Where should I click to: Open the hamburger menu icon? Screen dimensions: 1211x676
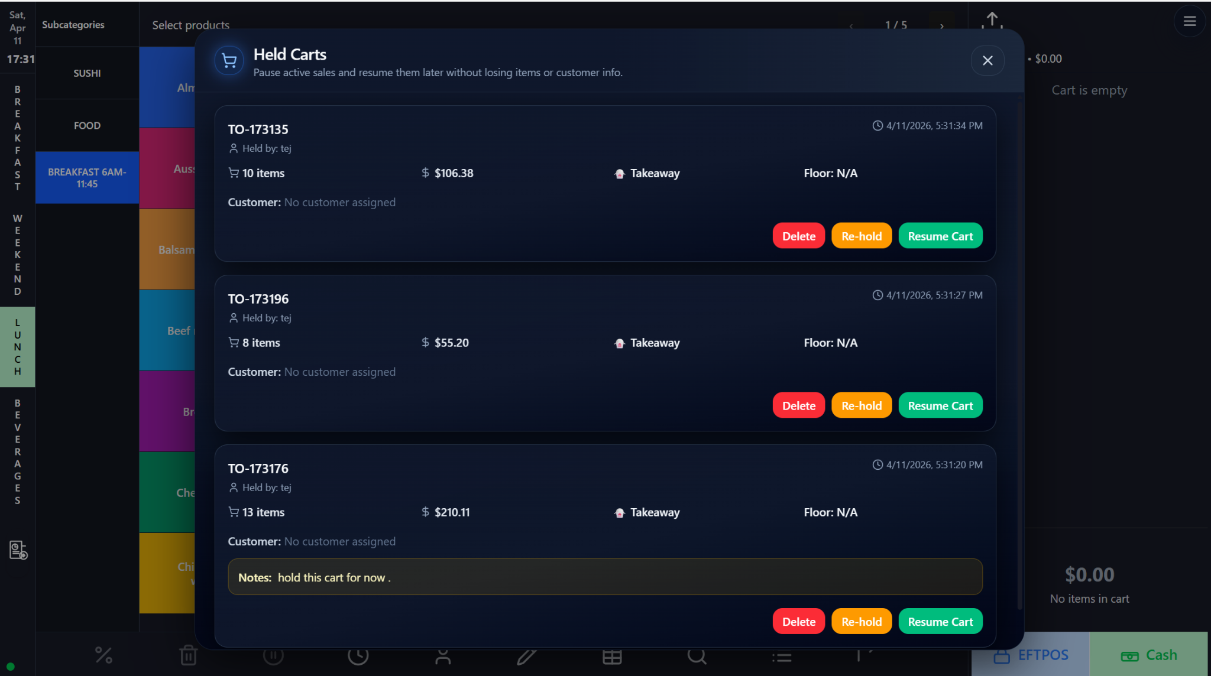(x=1190, y=21)
